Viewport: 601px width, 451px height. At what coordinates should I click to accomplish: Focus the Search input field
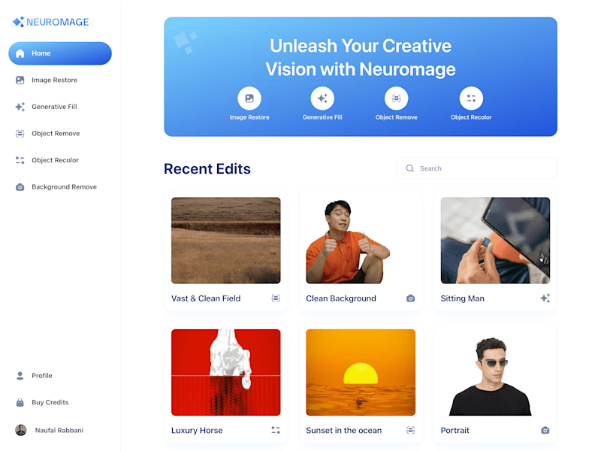pos(478,168)
